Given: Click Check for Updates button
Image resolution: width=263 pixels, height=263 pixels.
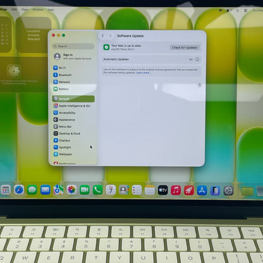Looking at the screenshot, I should 185,47.
